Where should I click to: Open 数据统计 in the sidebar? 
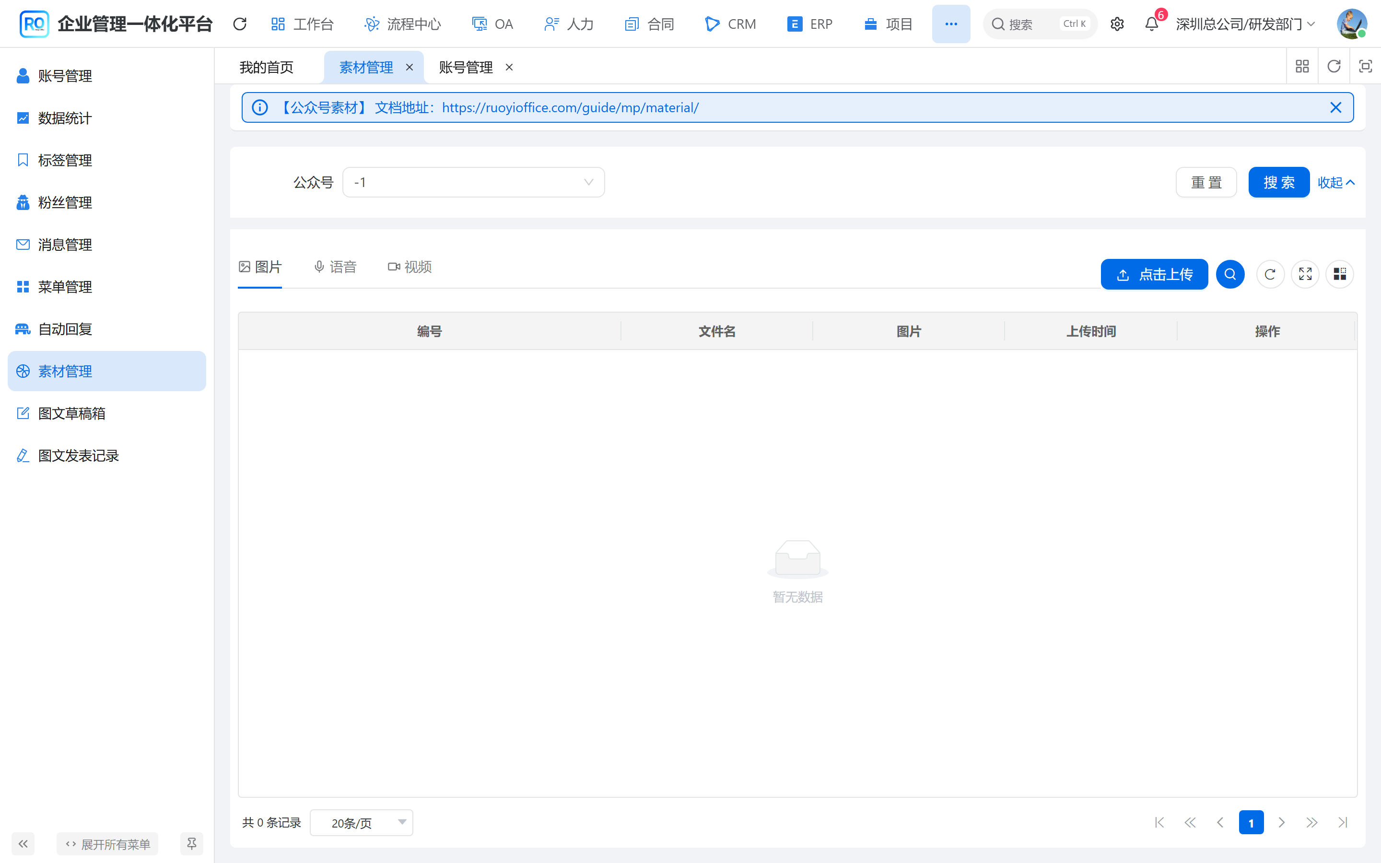107,118
